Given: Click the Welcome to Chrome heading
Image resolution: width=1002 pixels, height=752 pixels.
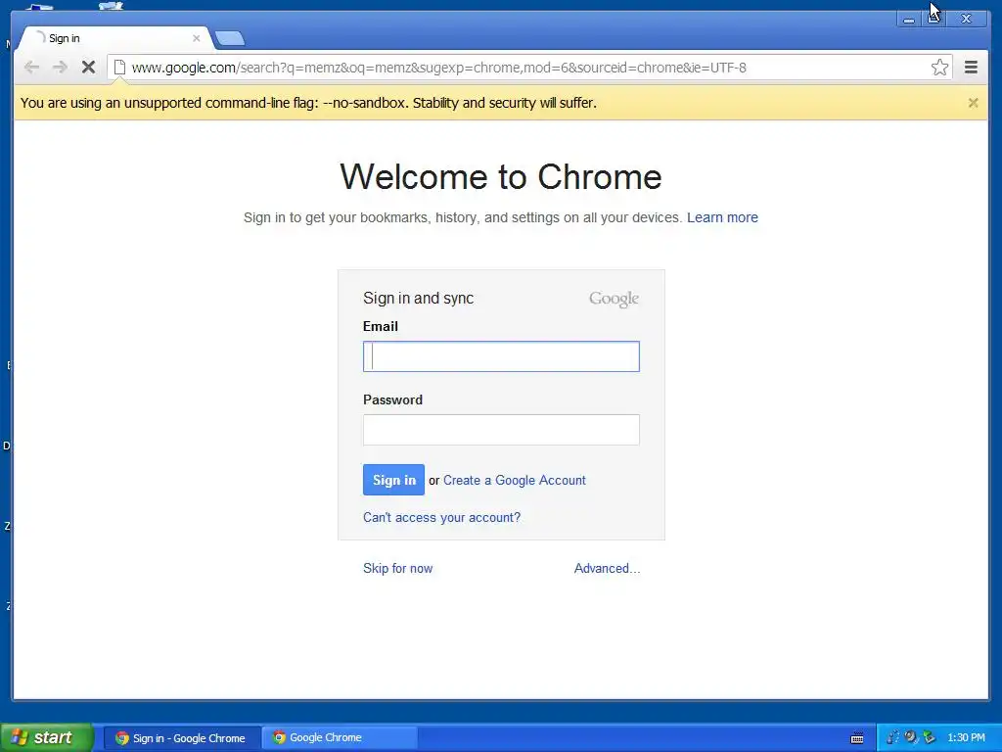Looking at the screenshot, I should 501,176.
